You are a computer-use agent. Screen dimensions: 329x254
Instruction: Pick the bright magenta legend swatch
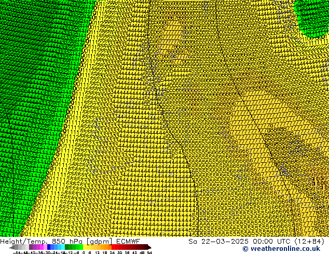(42, 247)
